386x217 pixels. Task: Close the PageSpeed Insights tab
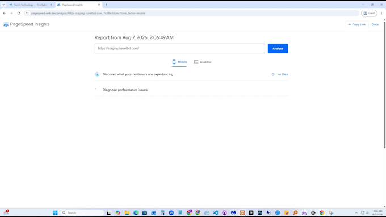click(x=99, y=5)
